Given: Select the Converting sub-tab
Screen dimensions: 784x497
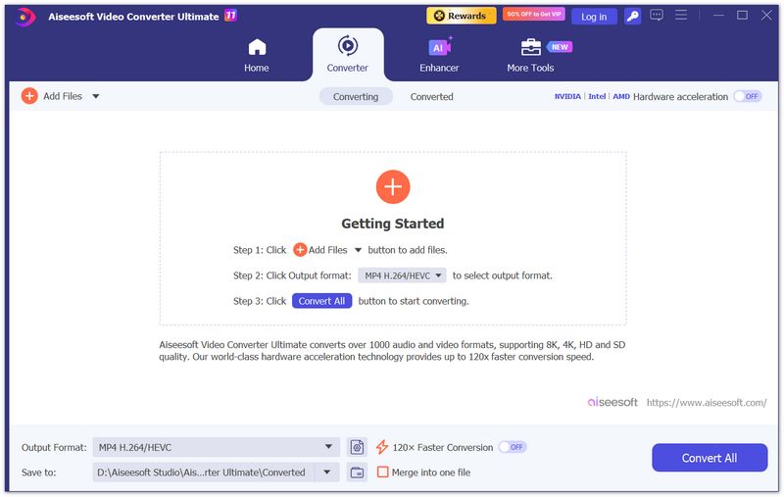Looking at the screenshot, I should coord(356,96).
